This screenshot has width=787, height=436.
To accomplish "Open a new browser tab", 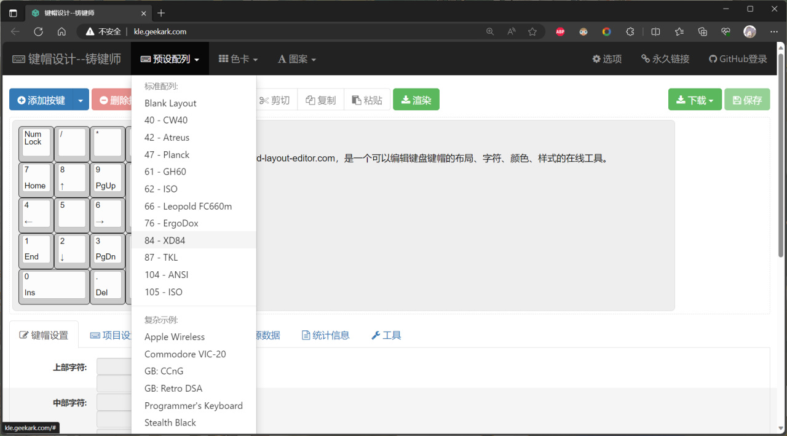I will click(161, 13).
